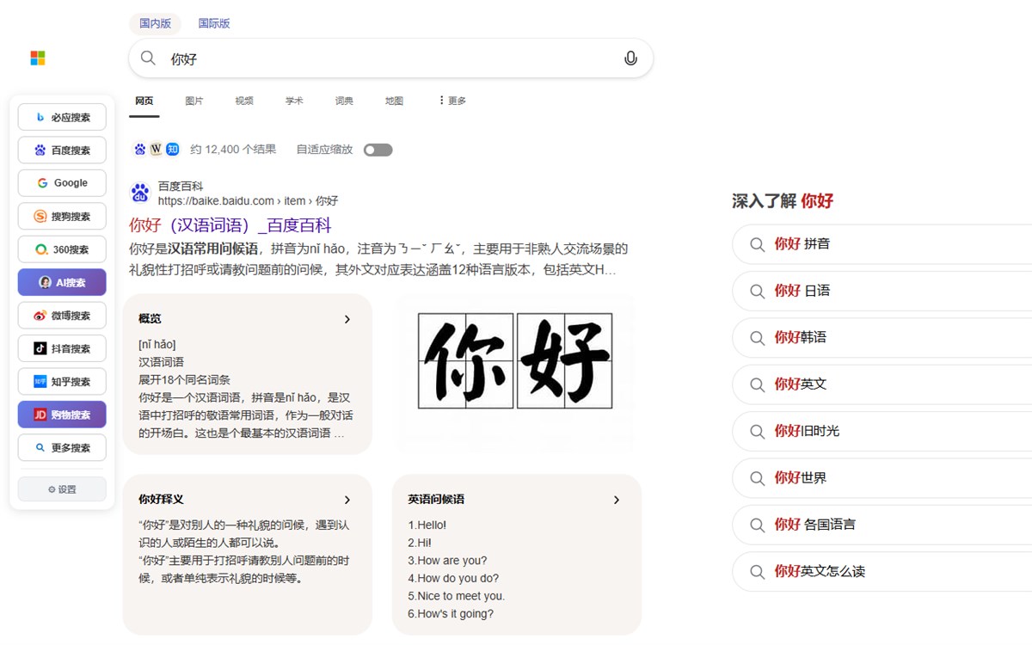Switch to Google search in sidebar
Image resolution: width=1032 pixels, height=645 pixels.
(62, 183)
